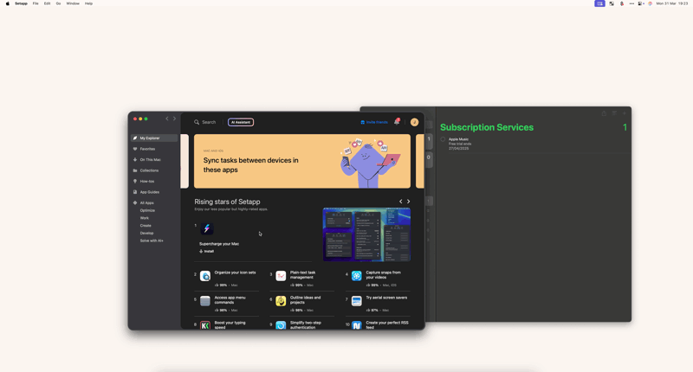
Task: Open Simplify two-step authentication icon
Action: 281,325
